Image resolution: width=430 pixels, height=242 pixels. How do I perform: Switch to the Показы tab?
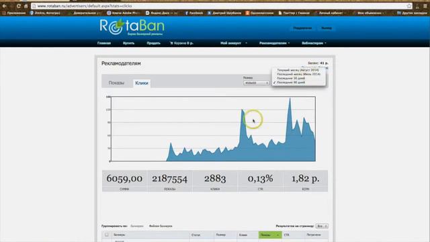coord(116,83)
